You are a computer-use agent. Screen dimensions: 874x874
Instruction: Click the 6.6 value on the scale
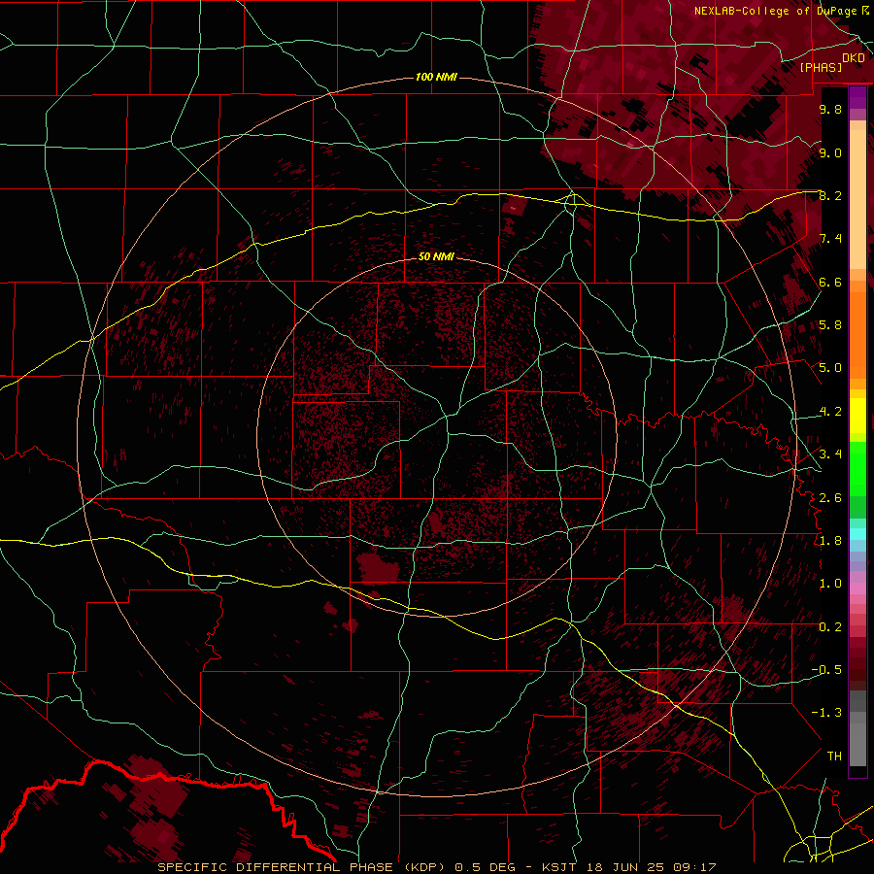pos(830,283)
